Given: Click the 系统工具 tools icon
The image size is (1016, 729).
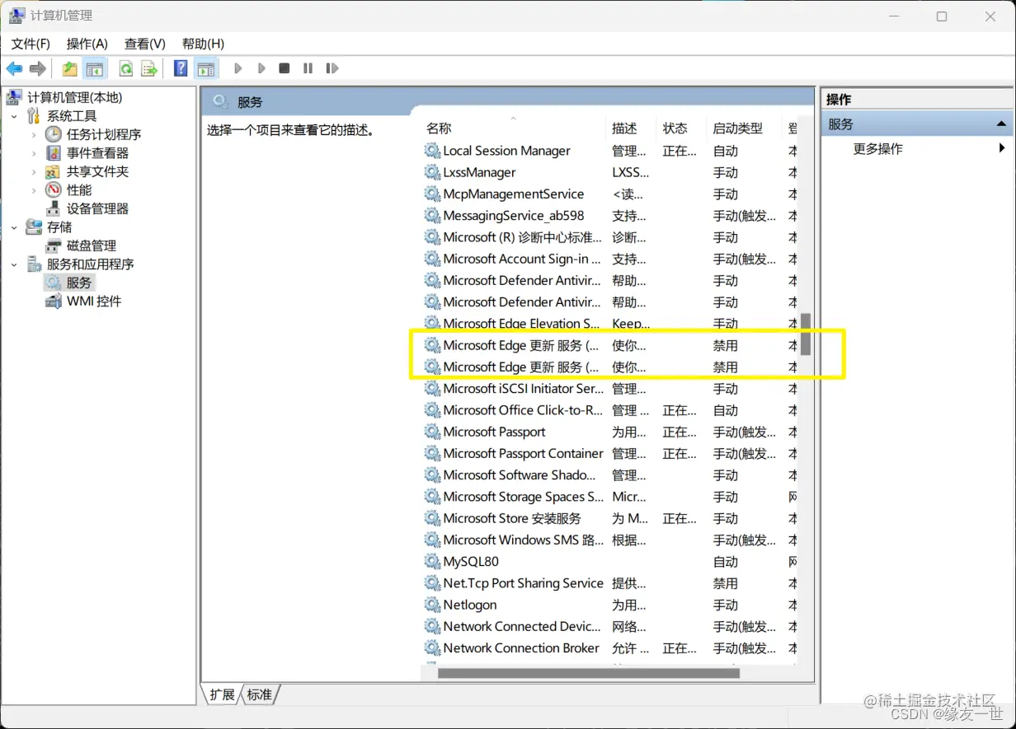Looking at the screenshot, I should [x=34, y=116].
